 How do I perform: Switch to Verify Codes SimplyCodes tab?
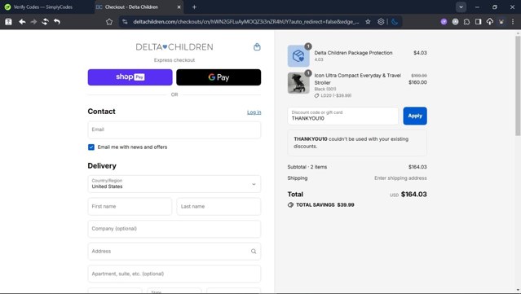pos(43,7)
